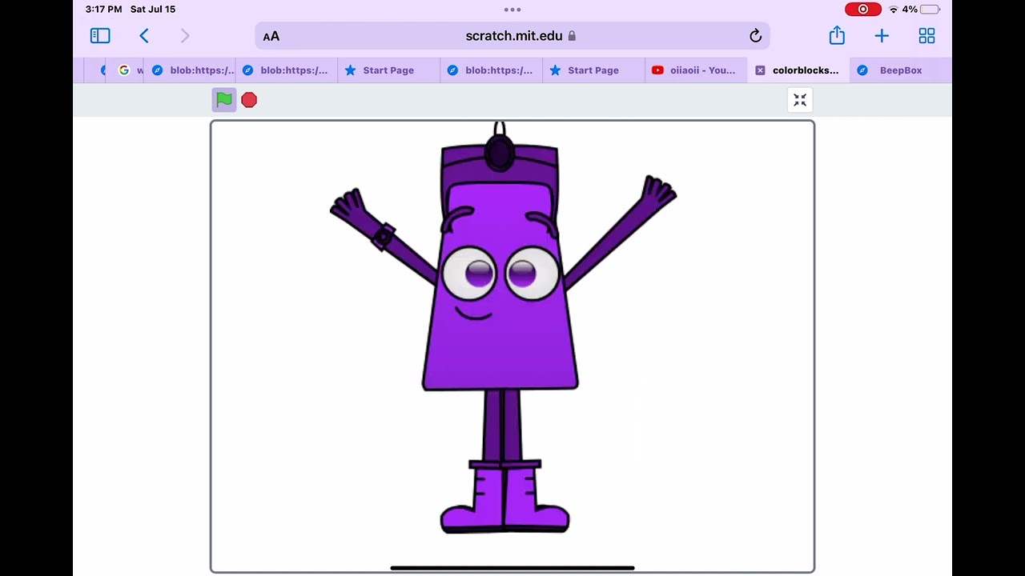Screen dimensions: 1025x576
Task: Focus the scratch.mit.edu address bar
Action: (x=512, y=36)
